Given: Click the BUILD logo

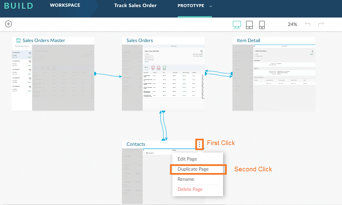Looking at the screenshot, I should point(19,6).
